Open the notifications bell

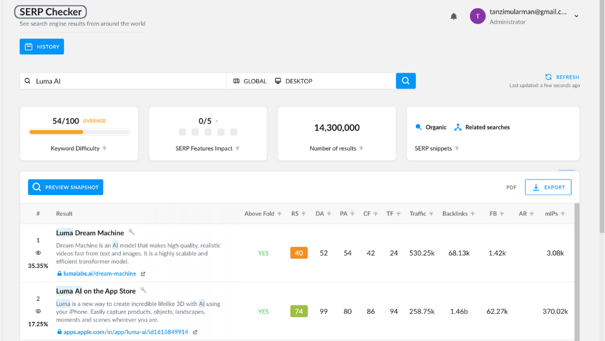point(454,16)
